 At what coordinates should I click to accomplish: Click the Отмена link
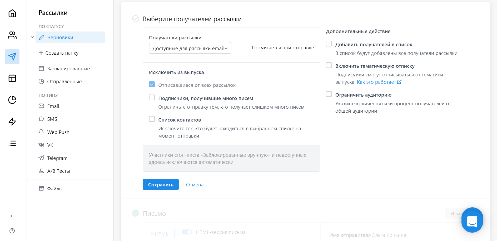click(x=195, y=185)
